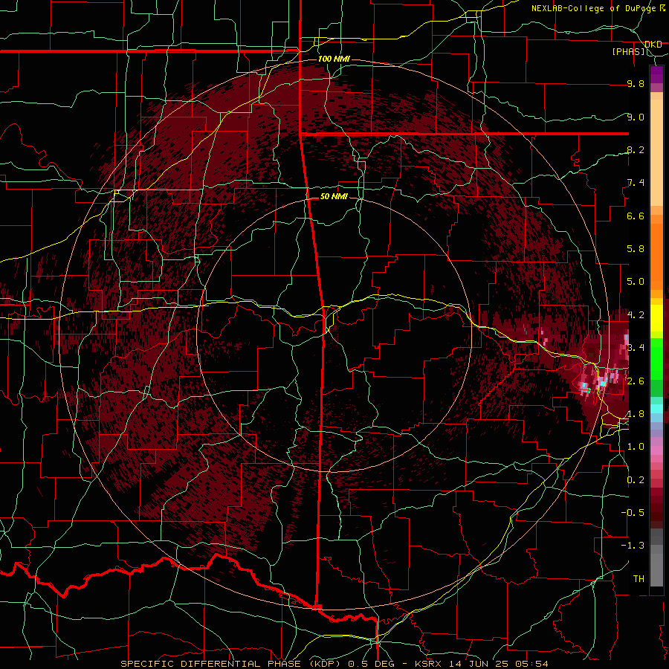Click the 50 NMI range ring label
The image size is (669, 669).
coord(334,197)
